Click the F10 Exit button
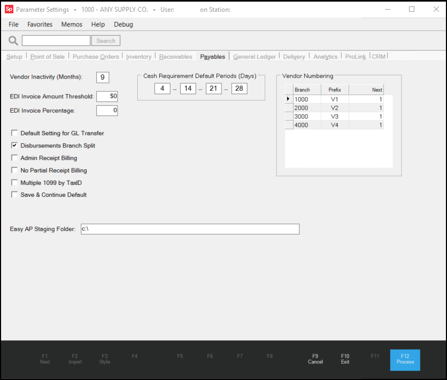 pos(345,359)
